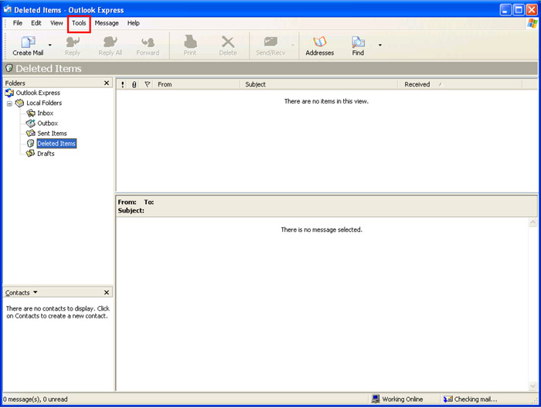Viewport: 541px width, 408px height.
Task: Close the Contacts pane
Action: point(107,293)
